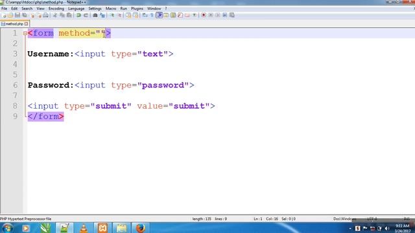This screenshot has height=233, width=415.
Task: Toggle file monitoring eye icon
Action: coord(195,16)
